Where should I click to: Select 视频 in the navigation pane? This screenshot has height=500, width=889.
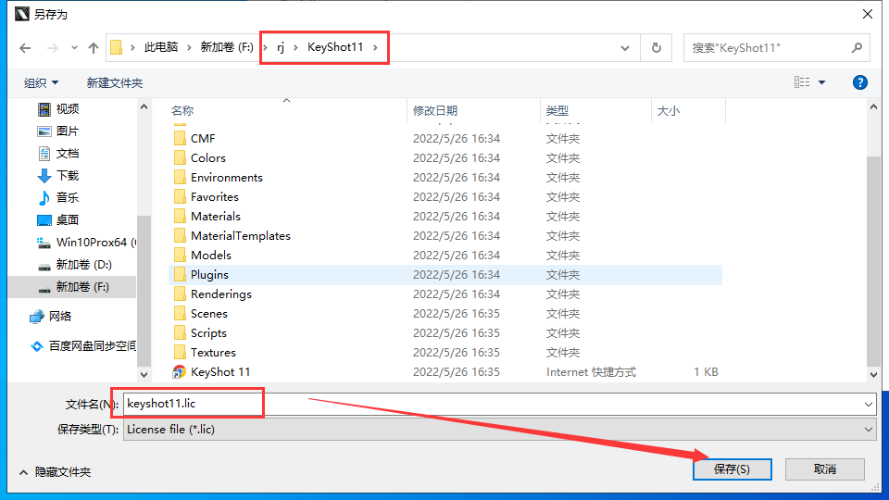(x=67, y=109)
